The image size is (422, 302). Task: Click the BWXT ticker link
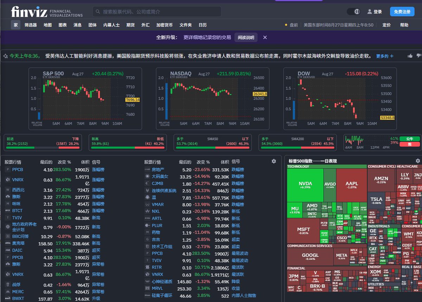pyautogui.click(x=18, y=299)
